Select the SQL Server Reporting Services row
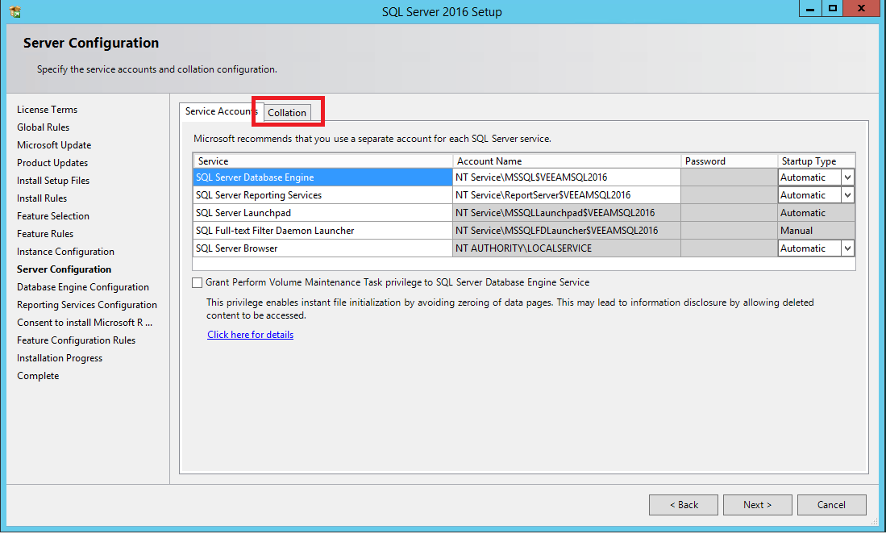Image resolution: width=886 pixels, height=534 pixels. pyautogui.click(x=322, y=195)
